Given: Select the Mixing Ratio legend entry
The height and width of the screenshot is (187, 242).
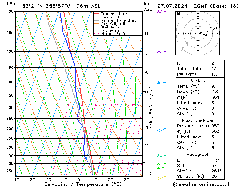Looking at the screenshot, I should tap(113, 34).
